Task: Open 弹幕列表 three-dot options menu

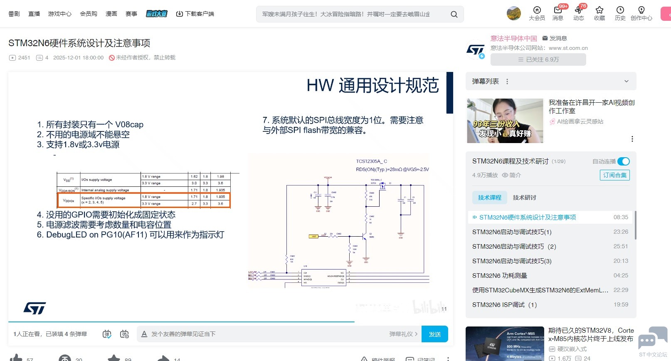Action: click(x=507, y=82)
